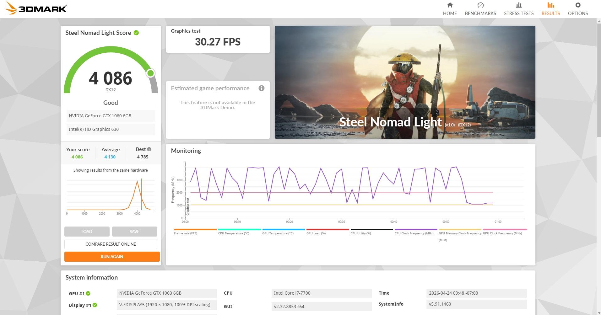
Task: Click GPU #1 name in System information
Action: [167, 293]
